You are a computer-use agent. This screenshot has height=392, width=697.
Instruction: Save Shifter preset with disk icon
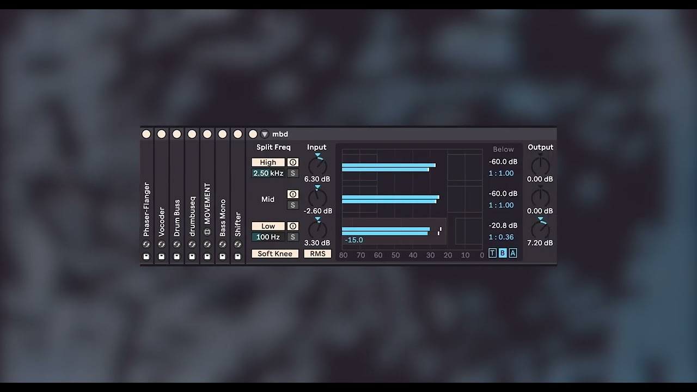tap(237, 256)
